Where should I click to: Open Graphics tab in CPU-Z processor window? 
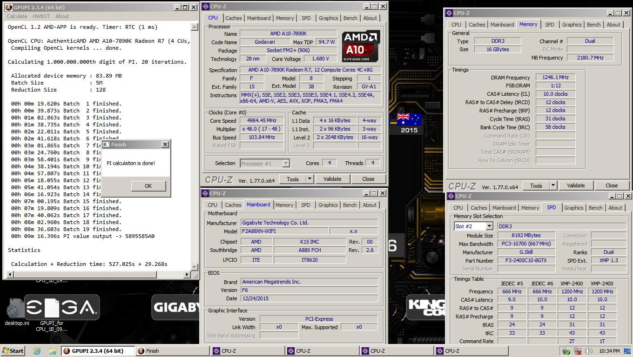[x=328, y=18]
